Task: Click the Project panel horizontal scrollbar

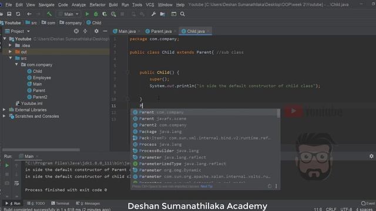Action: point(41,150)
